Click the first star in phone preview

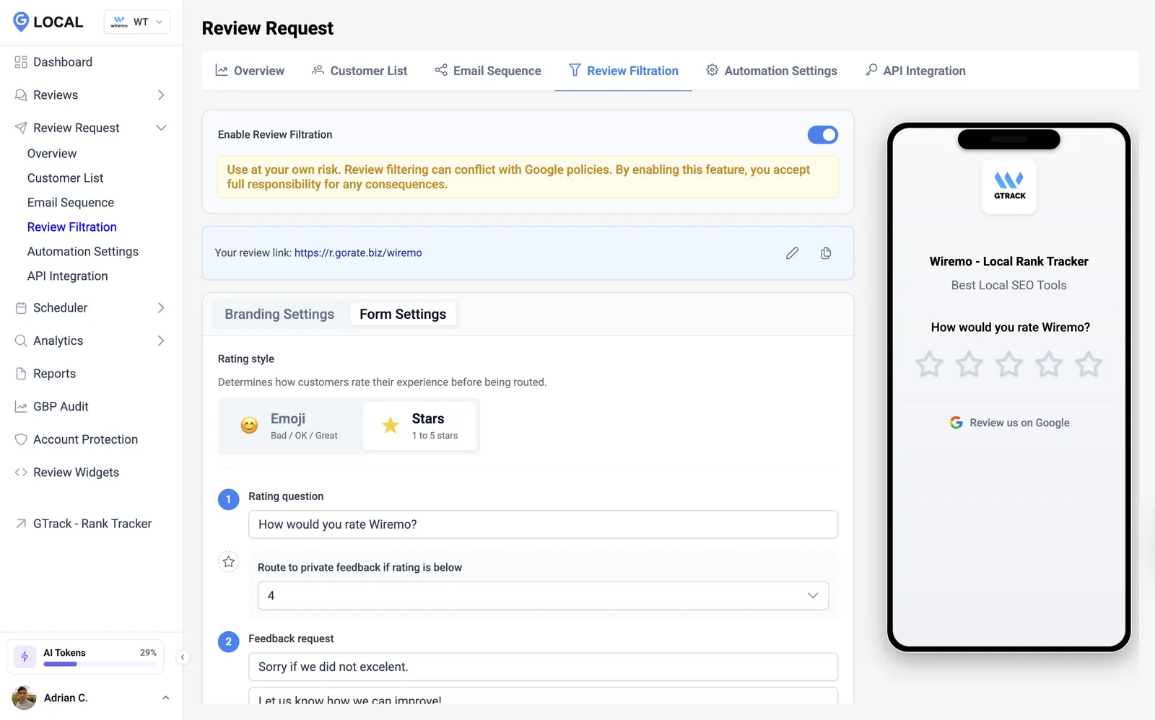click(x=930, y=364)
